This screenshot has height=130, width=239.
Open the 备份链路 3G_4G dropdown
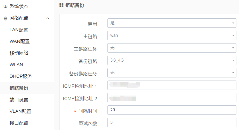[172, 60]
